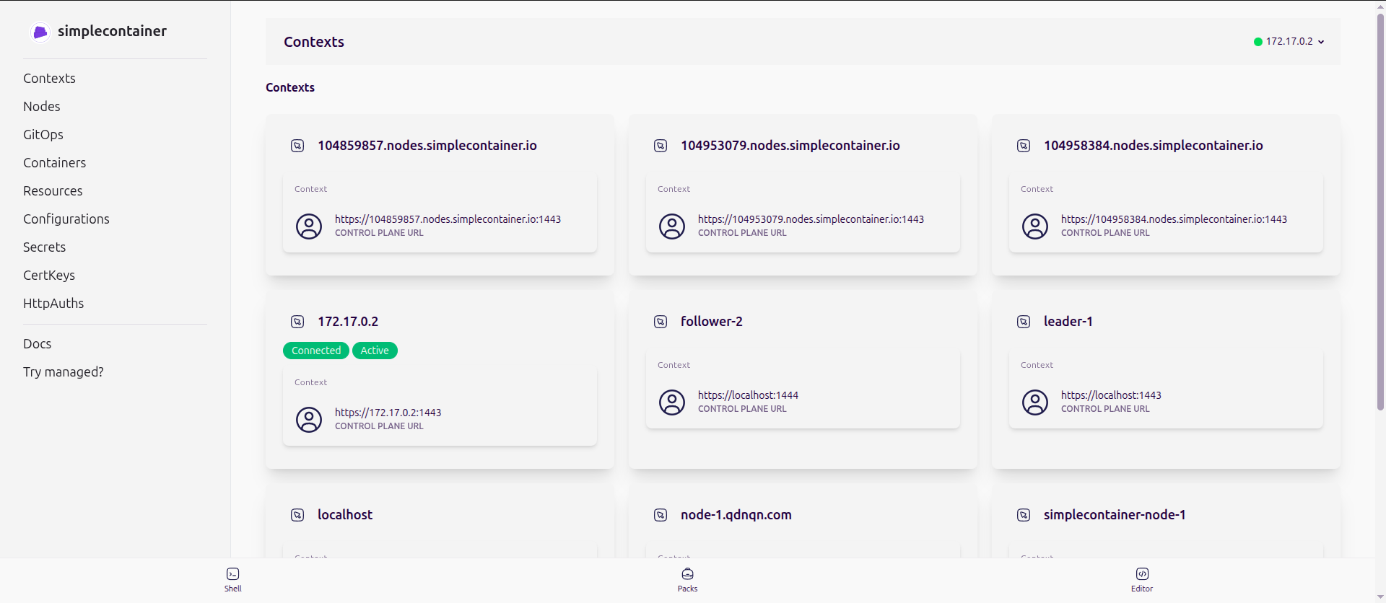Click the context icon beside localhost card
Image resolution: width=1386 pixels, height=603 pixels.
(x=297, y=515)
